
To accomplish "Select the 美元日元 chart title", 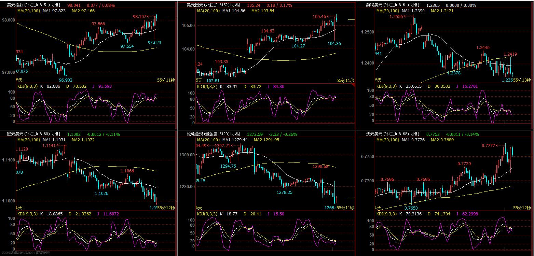I will 213,5.
